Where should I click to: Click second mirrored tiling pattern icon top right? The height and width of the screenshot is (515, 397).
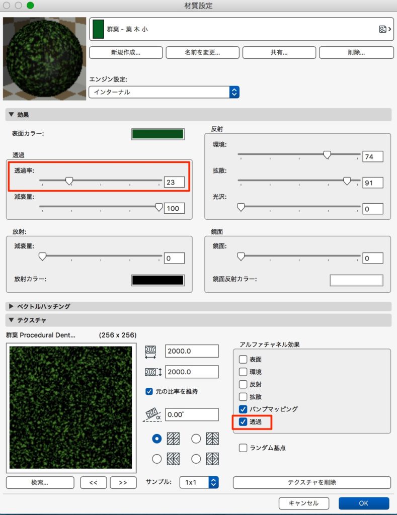tap(212, 439)
